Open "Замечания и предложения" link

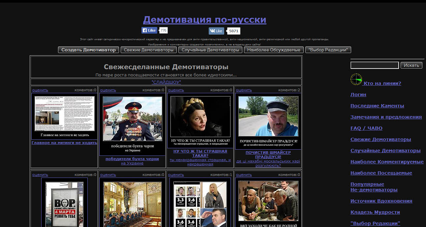(x=386, y=117)
